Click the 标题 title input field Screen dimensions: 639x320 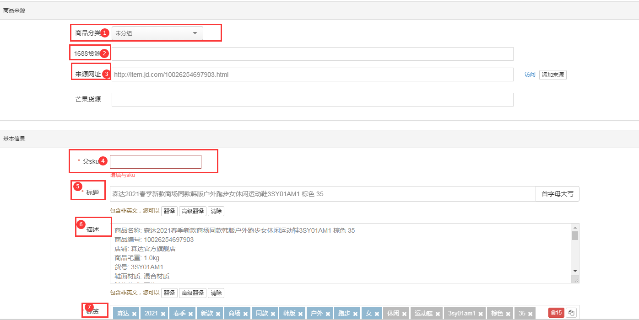pos(323,194)
